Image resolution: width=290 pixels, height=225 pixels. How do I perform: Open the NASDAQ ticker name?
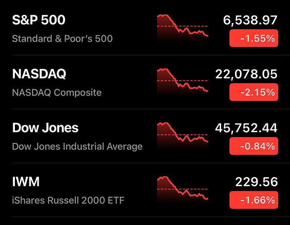point(39,74)
